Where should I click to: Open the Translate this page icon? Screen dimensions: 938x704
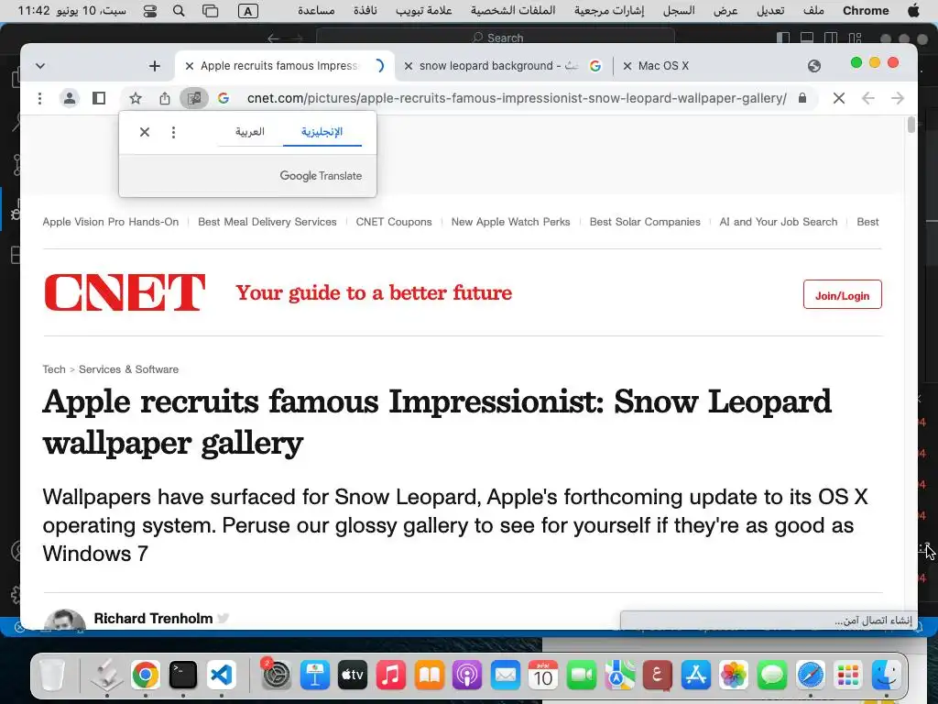[x=194, y=98]
